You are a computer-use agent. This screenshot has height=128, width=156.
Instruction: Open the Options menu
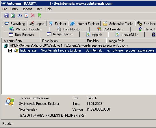(27, 9)
